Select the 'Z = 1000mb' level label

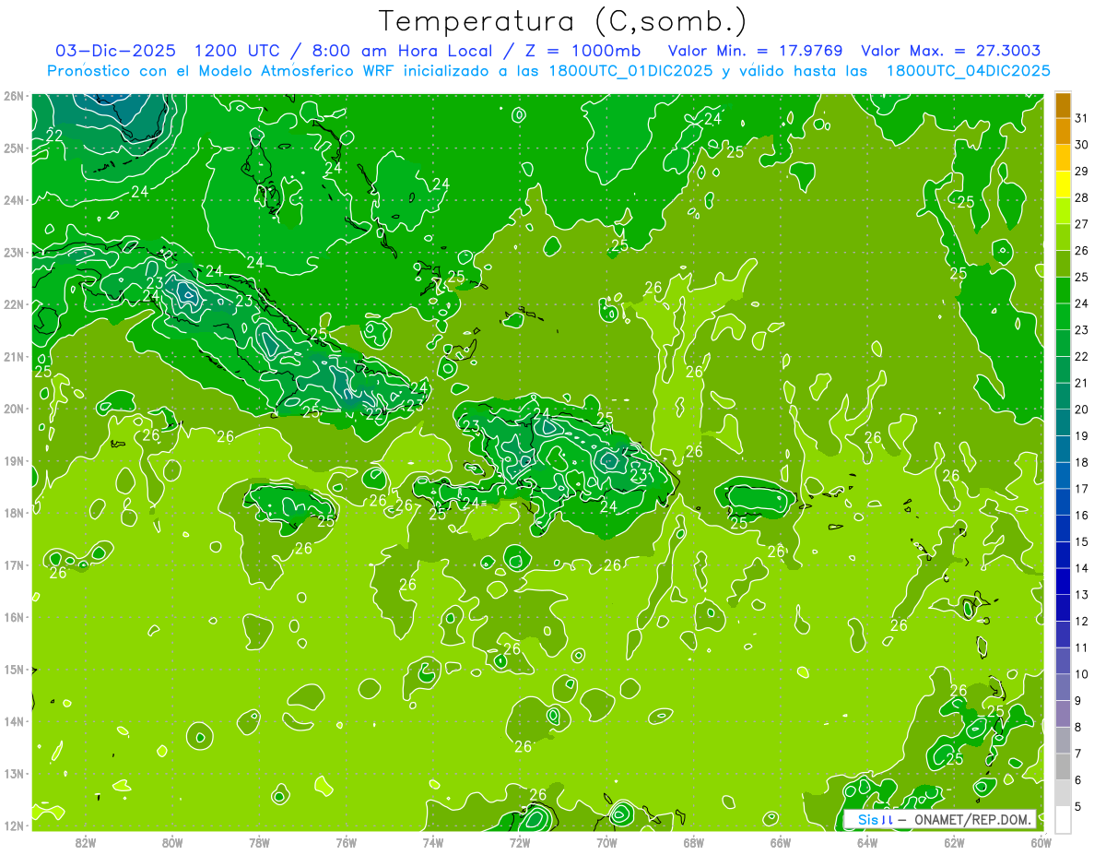[x=579, y=51]
